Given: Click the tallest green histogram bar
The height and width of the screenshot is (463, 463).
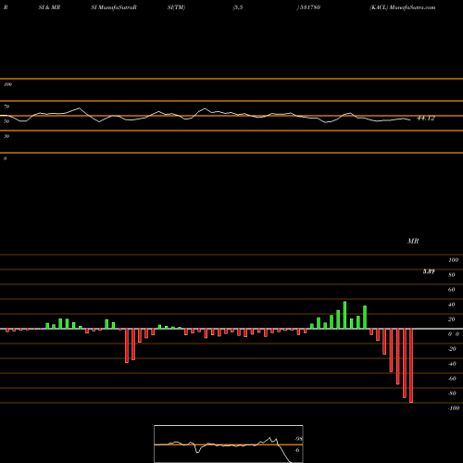Looking at the screenshot, I should pos(344,315).
